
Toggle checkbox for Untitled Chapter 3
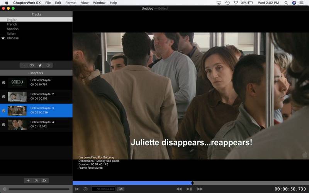pyautogui.click(x=4, y=111)
